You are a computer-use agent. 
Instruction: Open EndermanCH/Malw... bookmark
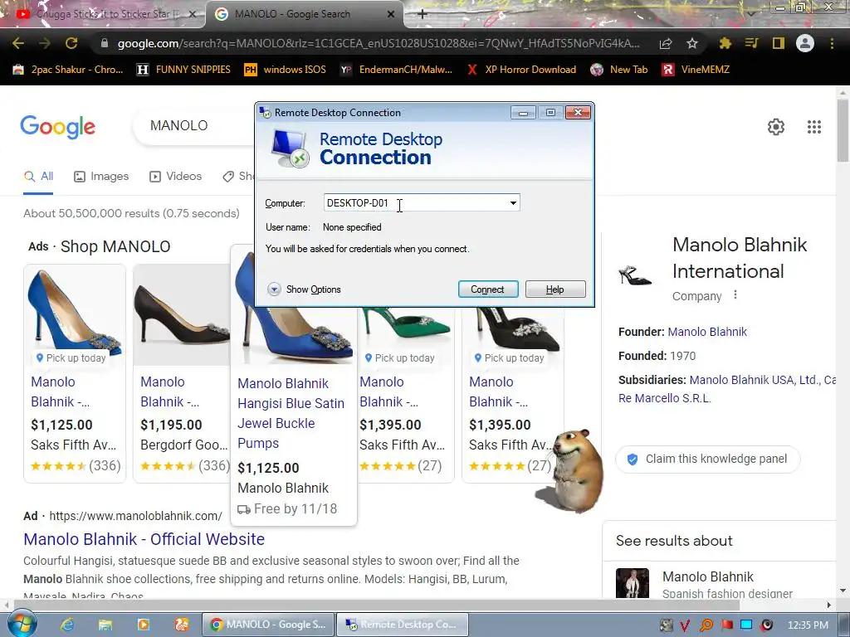click(x=396, y=70)
